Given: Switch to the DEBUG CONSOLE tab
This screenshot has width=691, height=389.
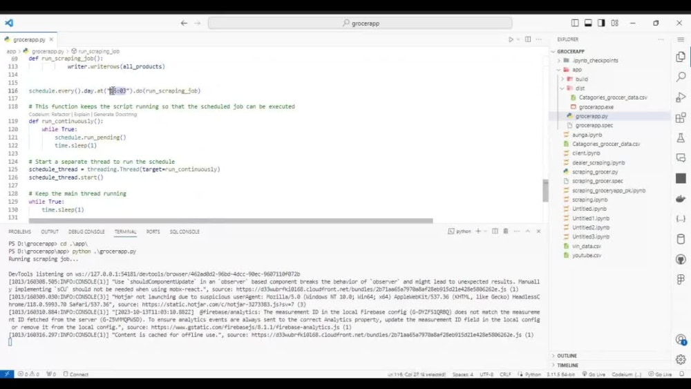Looking at the screenshot, I should click(86, 231).
